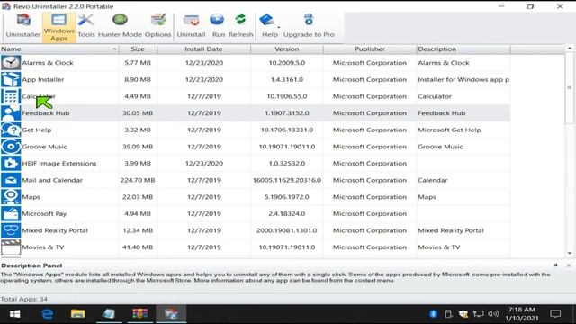Click the 'Groove Music' name text
576x324 pixels.
pyautogui.click(x=44, y=147)
